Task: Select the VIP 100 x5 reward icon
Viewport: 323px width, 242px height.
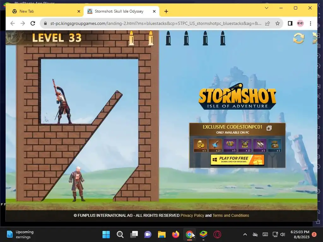Action: coord(230,145)
